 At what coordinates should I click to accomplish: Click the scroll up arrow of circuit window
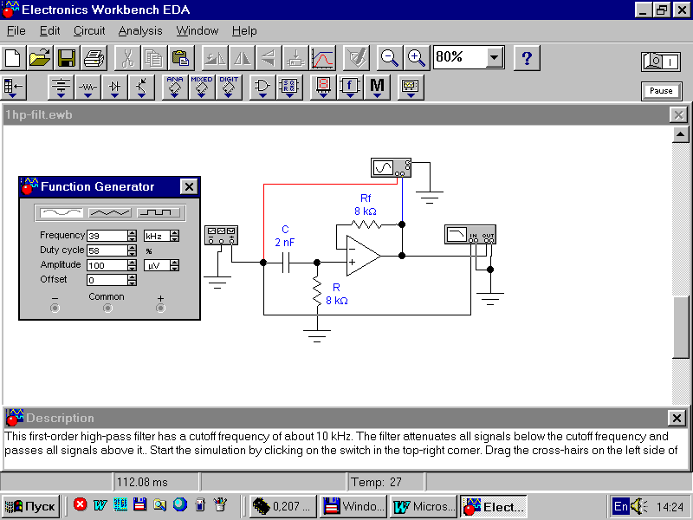click(x=681, y=134)
